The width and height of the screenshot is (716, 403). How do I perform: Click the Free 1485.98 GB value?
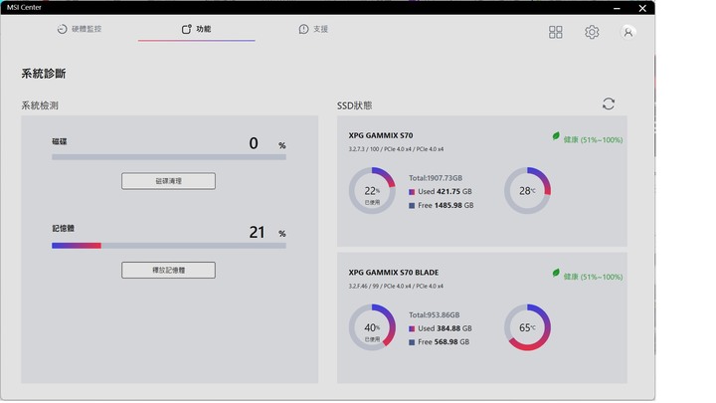446,205
